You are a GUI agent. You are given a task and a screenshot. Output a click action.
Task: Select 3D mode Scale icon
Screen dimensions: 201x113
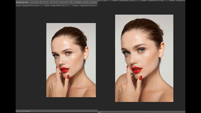pyautogui.click(x=95, y=2)
